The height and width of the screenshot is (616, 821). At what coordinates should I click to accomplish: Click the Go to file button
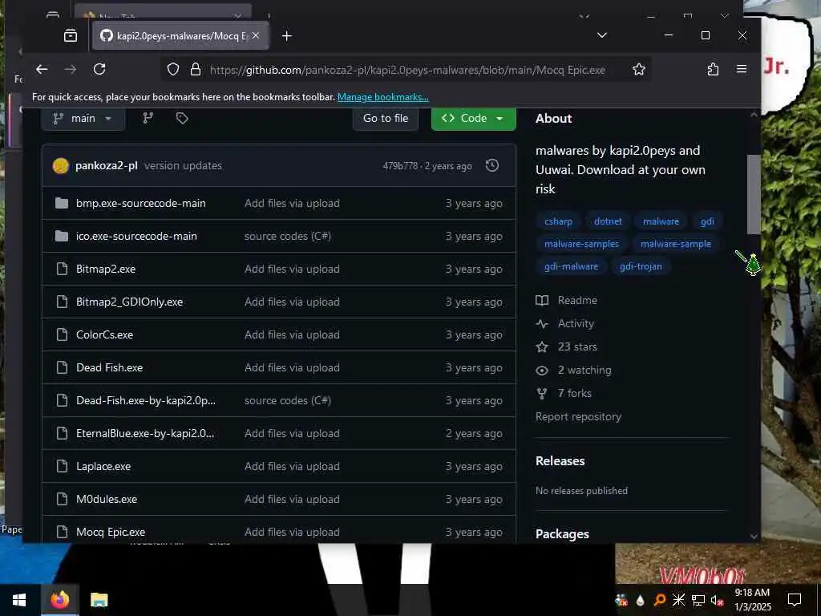point(386,119)
